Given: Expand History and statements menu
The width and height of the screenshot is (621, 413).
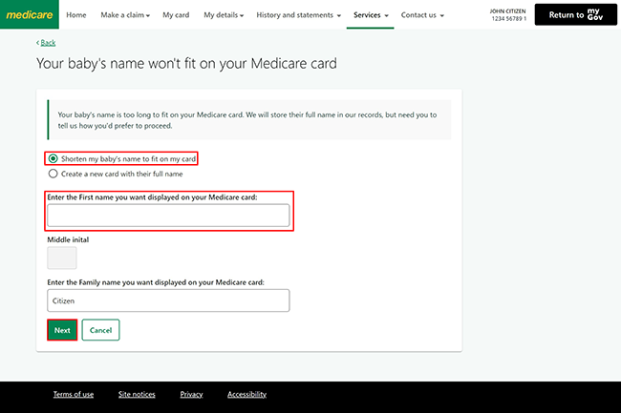Looking at the screenshot, I should coord(299,15).
